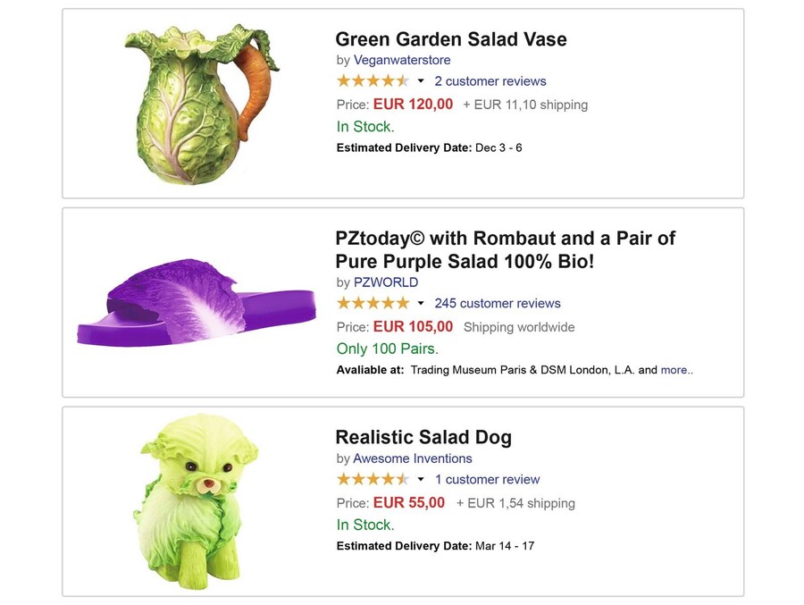The height and width of the screenshot is (605, 804).
Task: Click the purple salad slipper image
Action: pyautogui.click(x=197, y=303)
